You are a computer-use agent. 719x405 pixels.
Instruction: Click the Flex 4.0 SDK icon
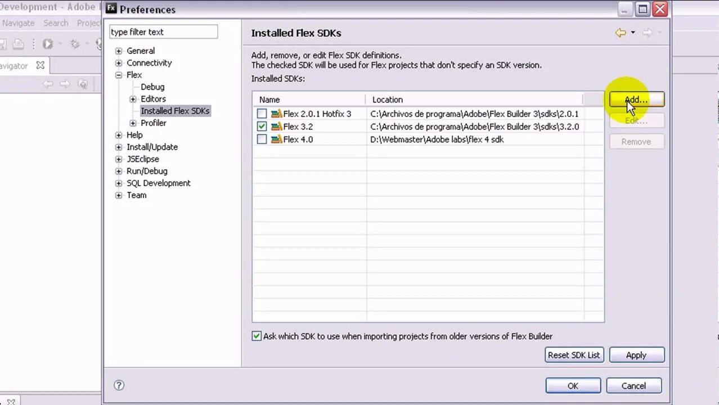(276, 139)
